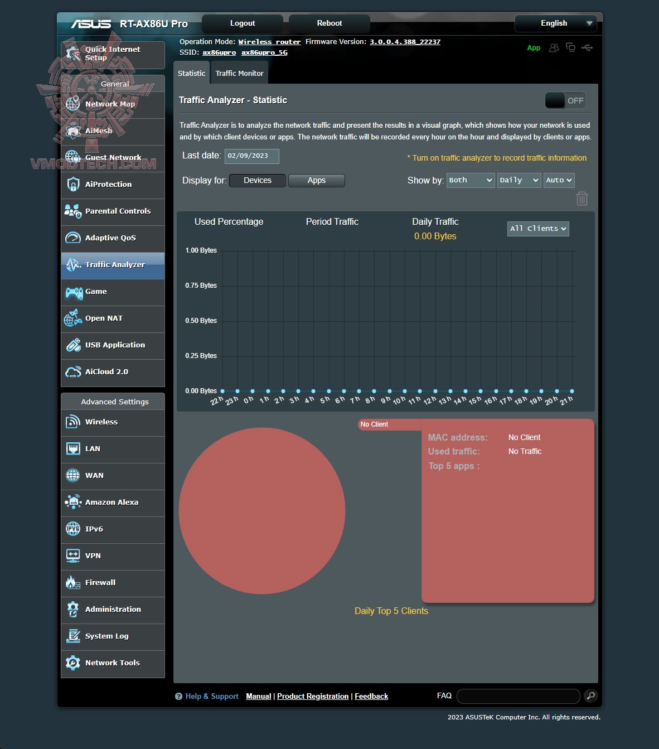
Task: Open AiMesh sidebar icon
Action: pos(73,131)
